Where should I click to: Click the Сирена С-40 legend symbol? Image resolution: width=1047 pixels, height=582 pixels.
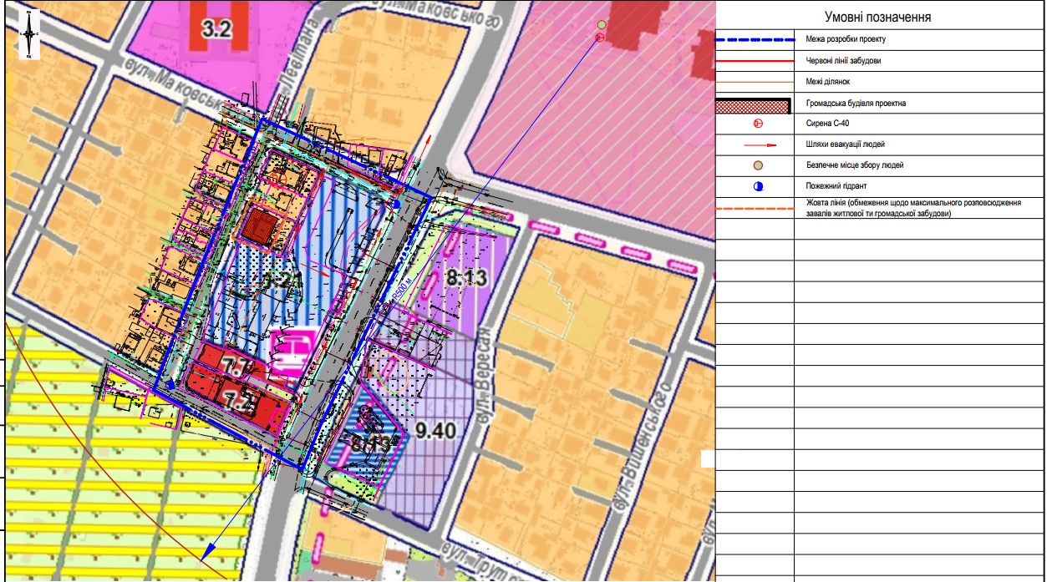point(758,124)
